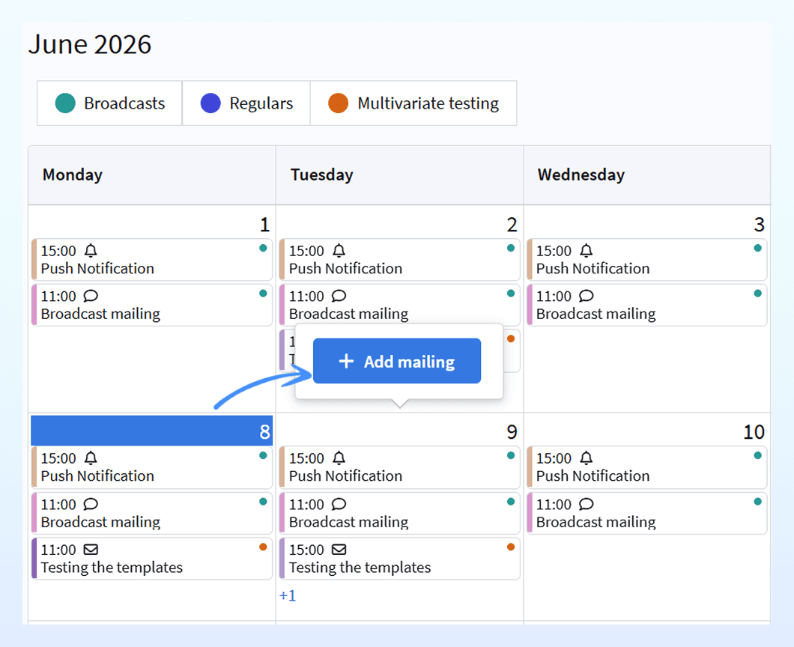Open Broadcast mailing text on June 3
The width and height of the screenshot is (794, 647).
click(595, 314)
